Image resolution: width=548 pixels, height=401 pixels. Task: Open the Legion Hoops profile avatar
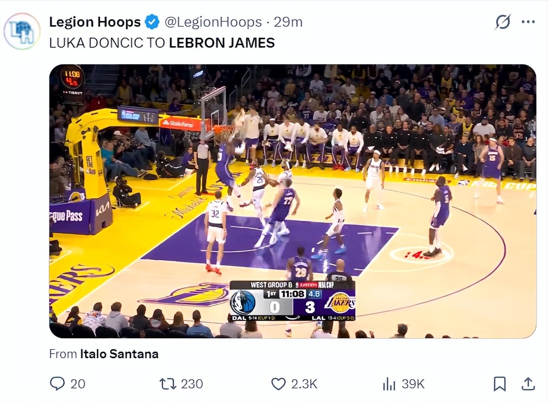click(x=22, y=31)
